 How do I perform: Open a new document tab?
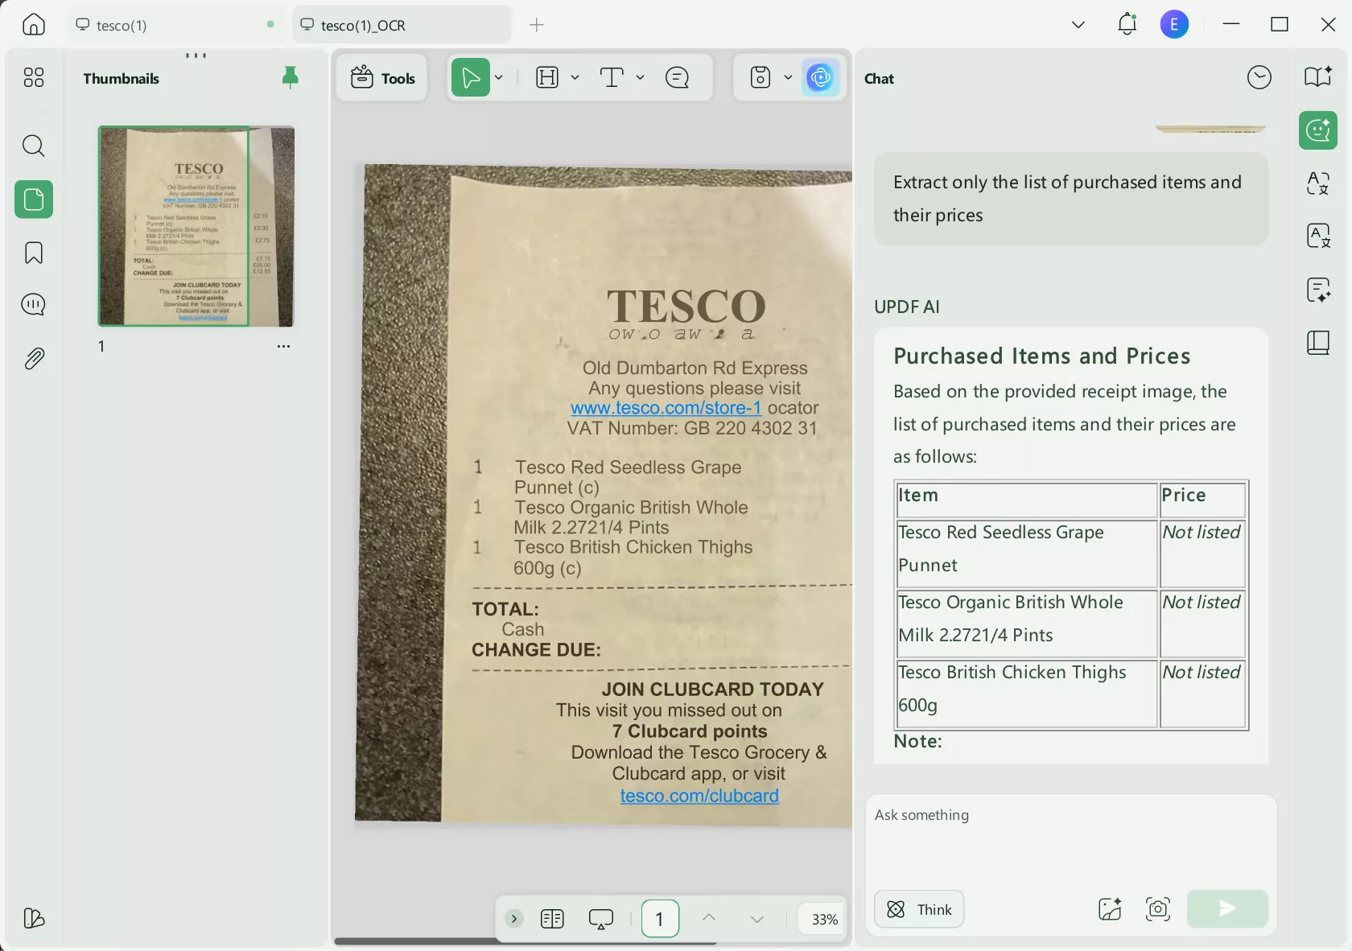coord(535,25)
